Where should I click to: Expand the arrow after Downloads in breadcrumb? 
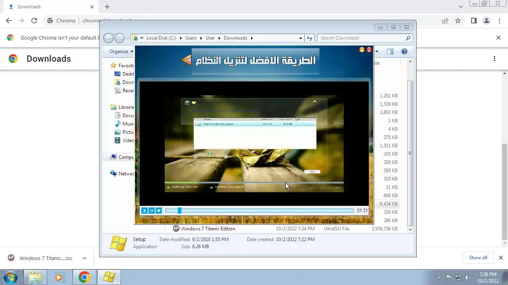(x=252, y=38)
